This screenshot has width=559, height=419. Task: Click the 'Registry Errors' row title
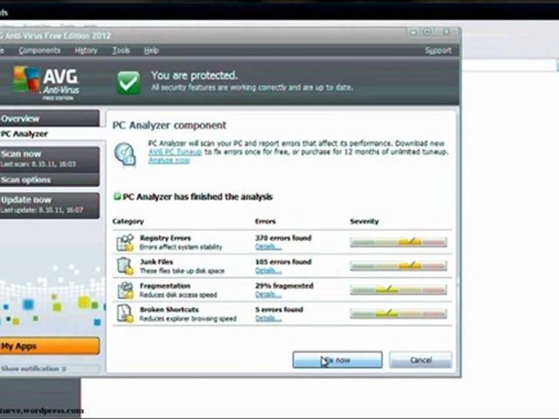point(165,237)
